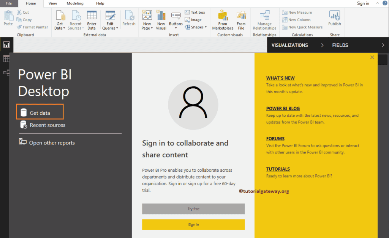Collapse the Fields pane chevron
The height and width of the screenshot is (238, 389).
pyautogui.click(x=383, y=45)
